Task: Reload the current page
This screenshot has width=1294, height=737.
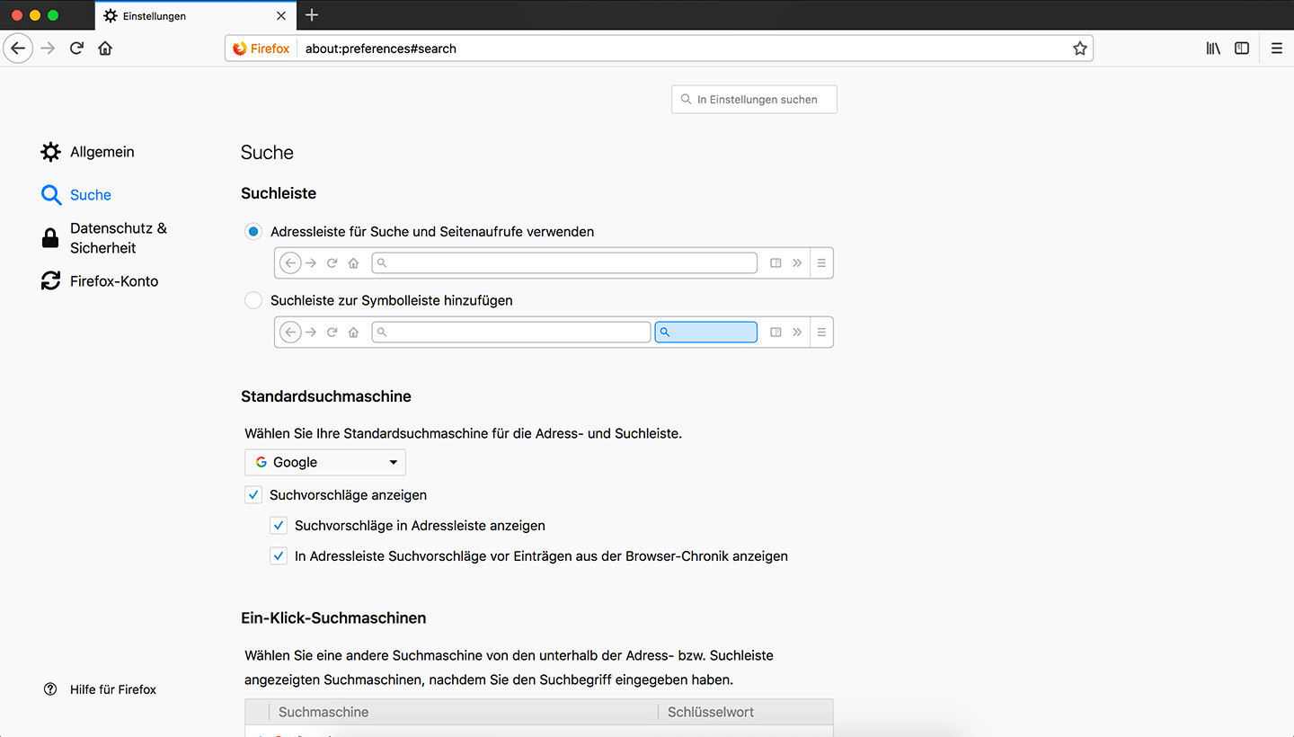Action: pyautogui.click(x=76, y=49)
